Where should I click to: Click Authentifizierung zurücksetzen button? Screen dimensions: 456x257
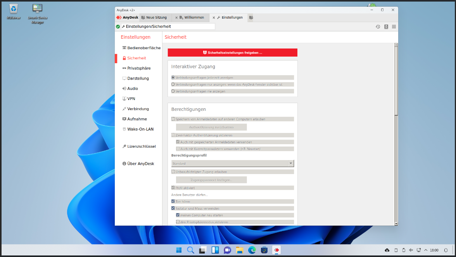tap(211, 127)
